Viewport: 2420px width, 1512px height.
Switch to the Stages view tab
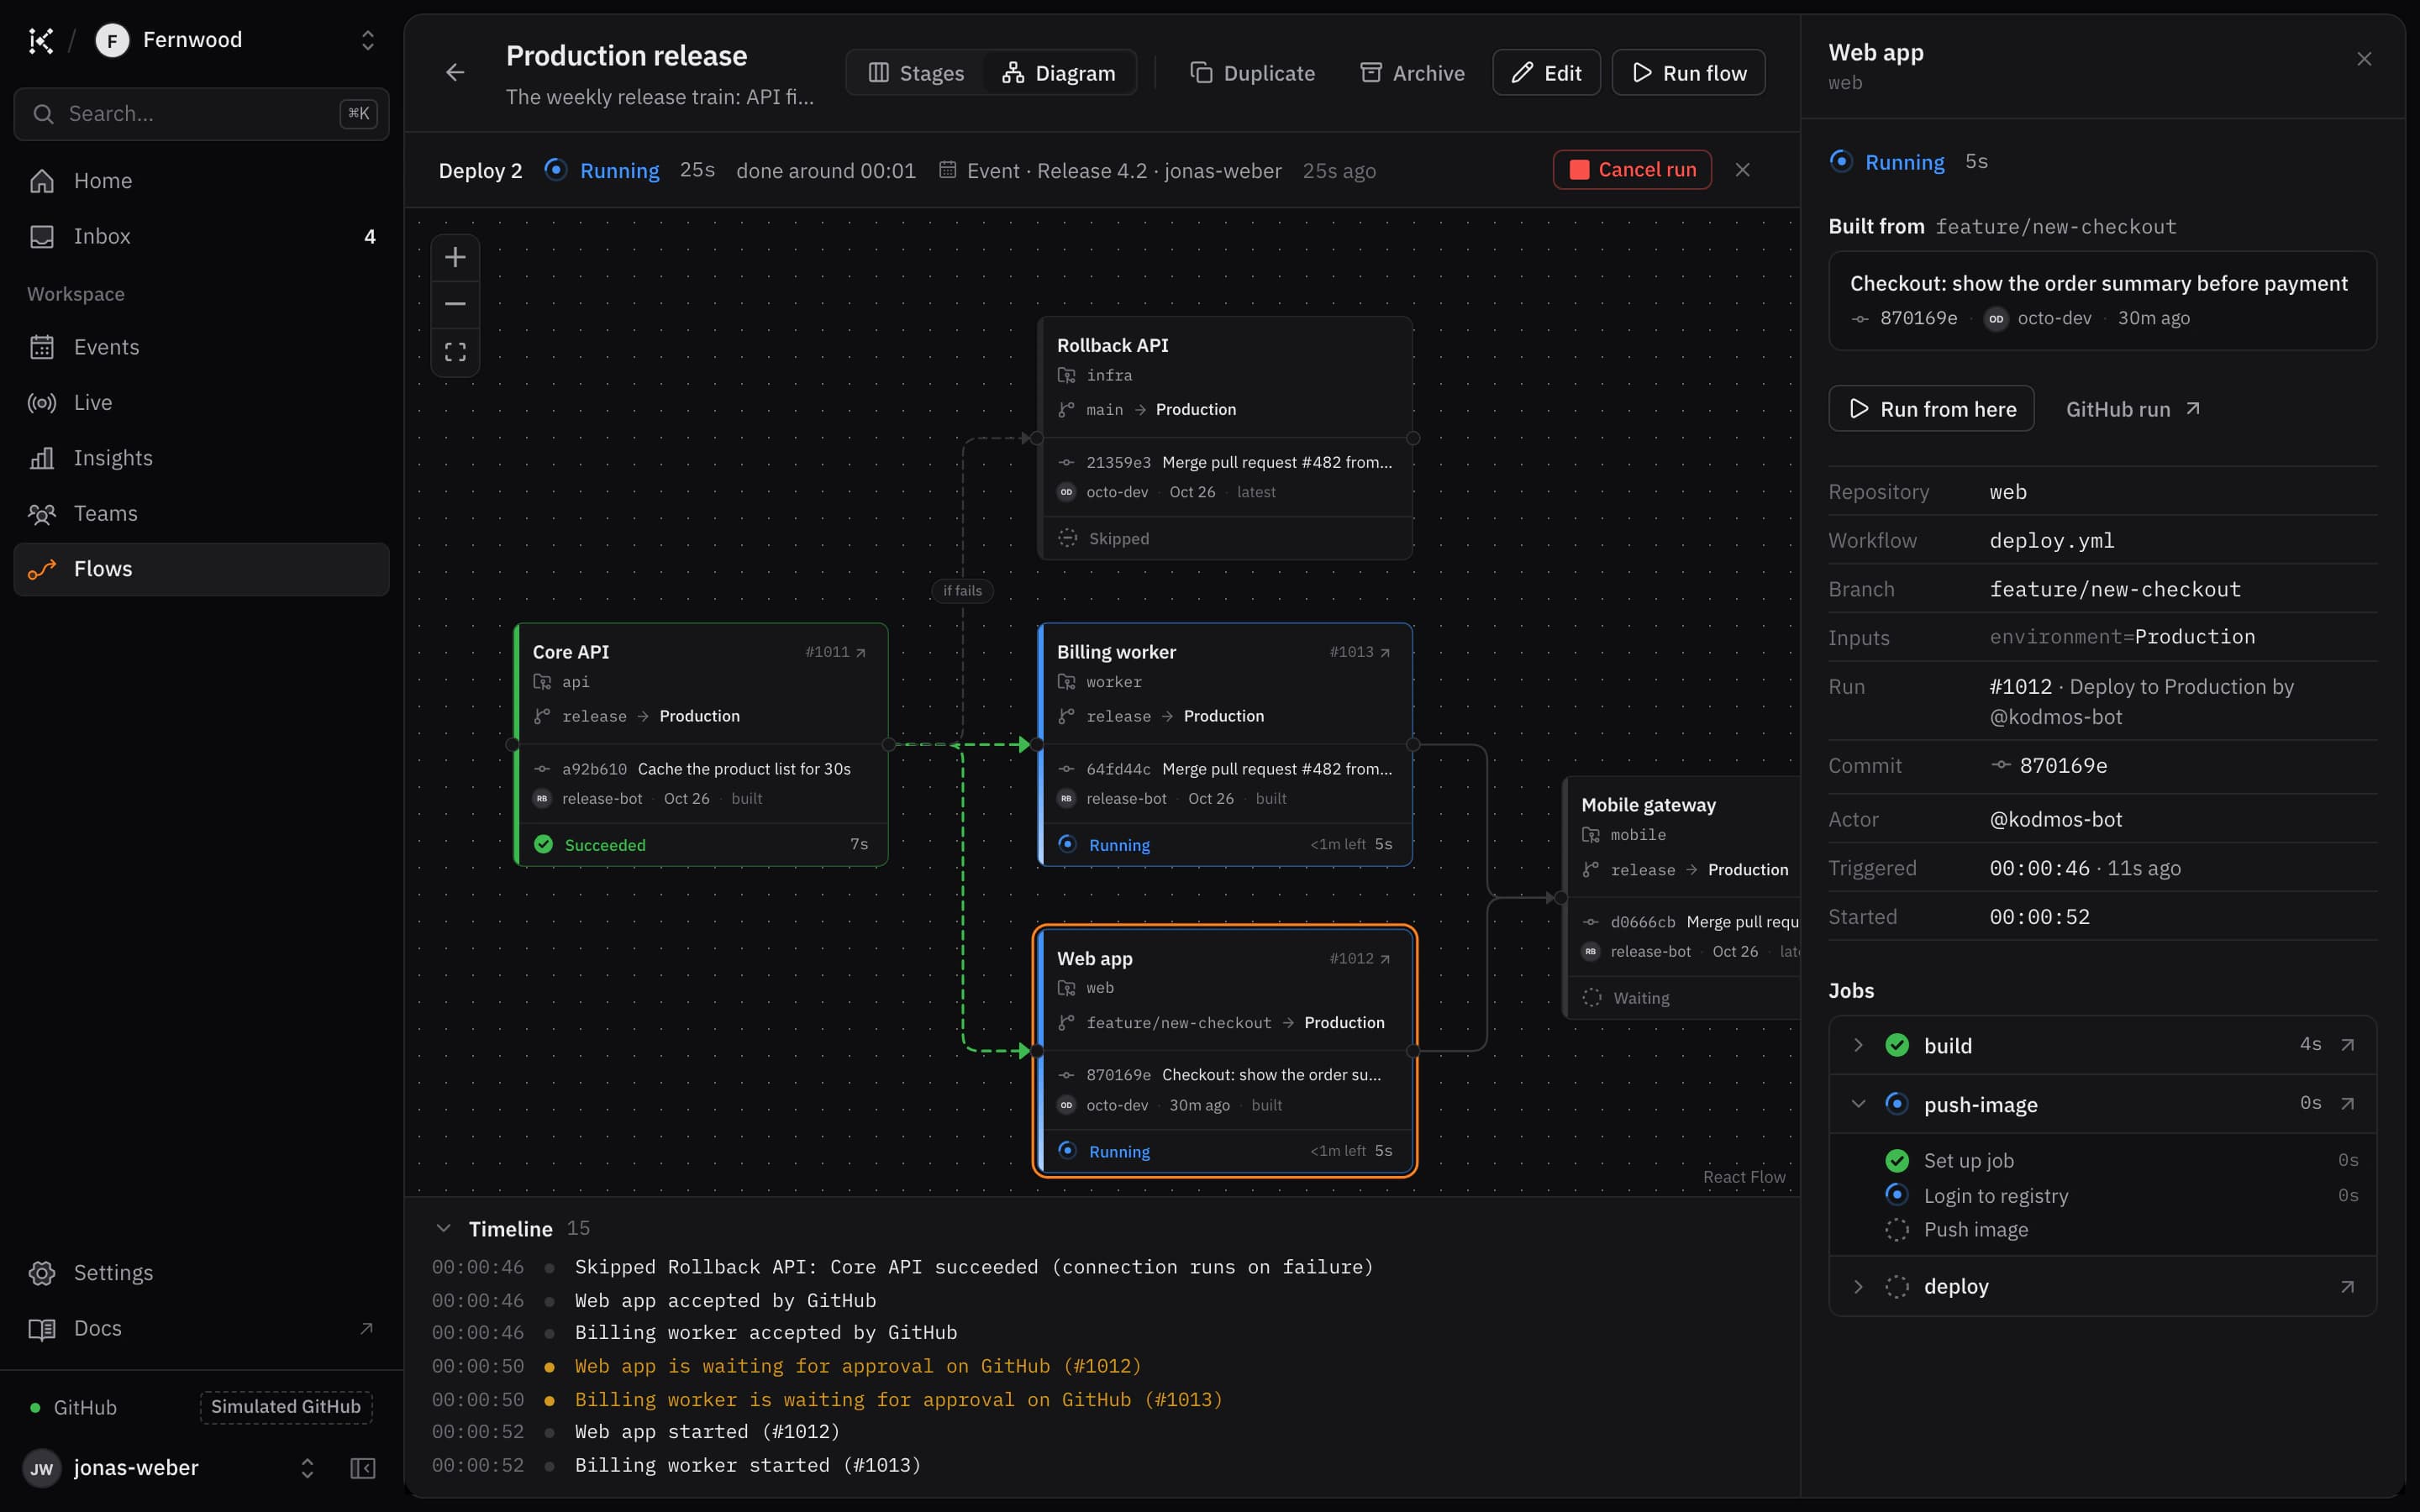(x=916, y=73)
